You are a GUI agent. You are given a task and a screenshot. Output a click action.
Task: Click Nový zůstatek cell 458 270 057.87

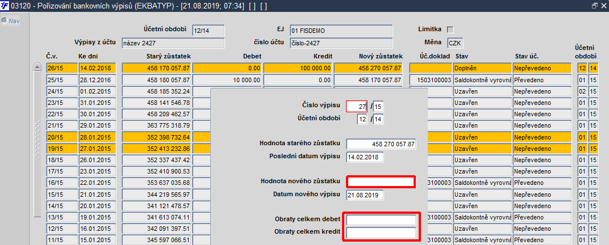click(x=369, y=68)
